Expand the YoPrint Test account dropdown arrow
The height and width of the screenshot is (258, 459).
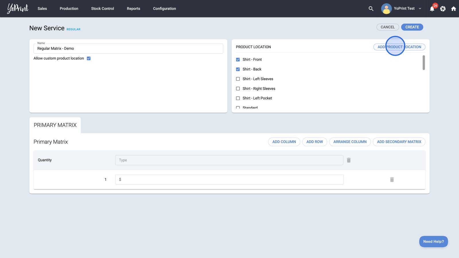pyautogui.click(x=420, y=9)
